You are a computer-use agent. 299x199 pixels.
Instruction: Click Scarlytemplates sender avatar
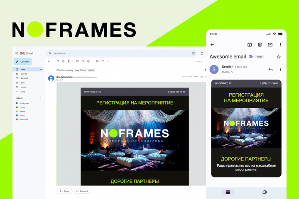click(x=51, y=78)
